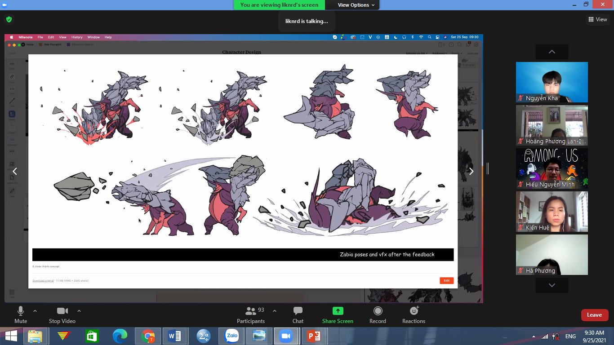Screen dimensions: 614x345
Task: Click the "You are viewing liknrd's screen" banner
Action: click(x=279, y=5)
